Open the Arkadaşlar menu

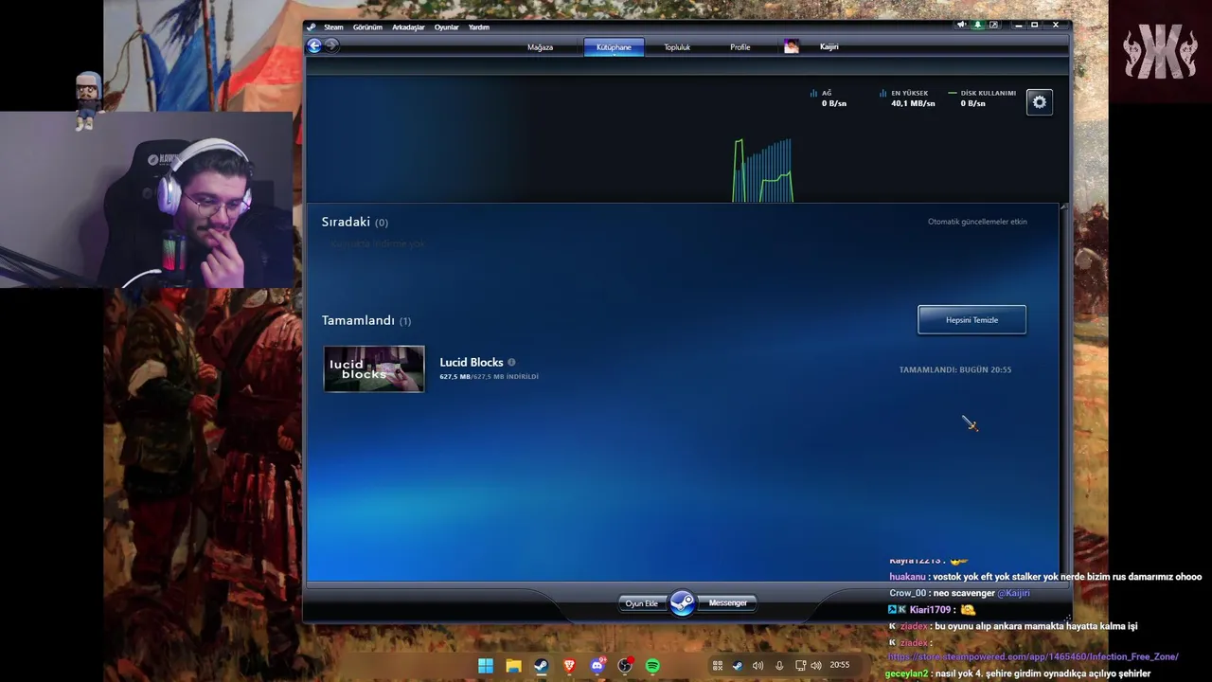[x=408, y=27]
